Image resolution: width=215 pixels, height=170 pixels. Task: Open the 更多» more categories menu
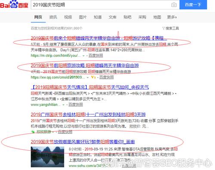172,17
